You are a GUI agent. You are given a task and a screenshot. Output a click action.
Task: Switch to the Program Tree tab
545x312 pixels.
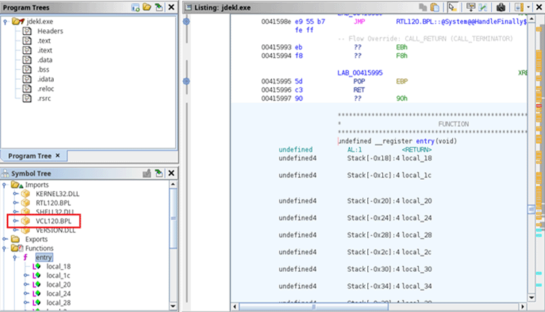point(29,156)
